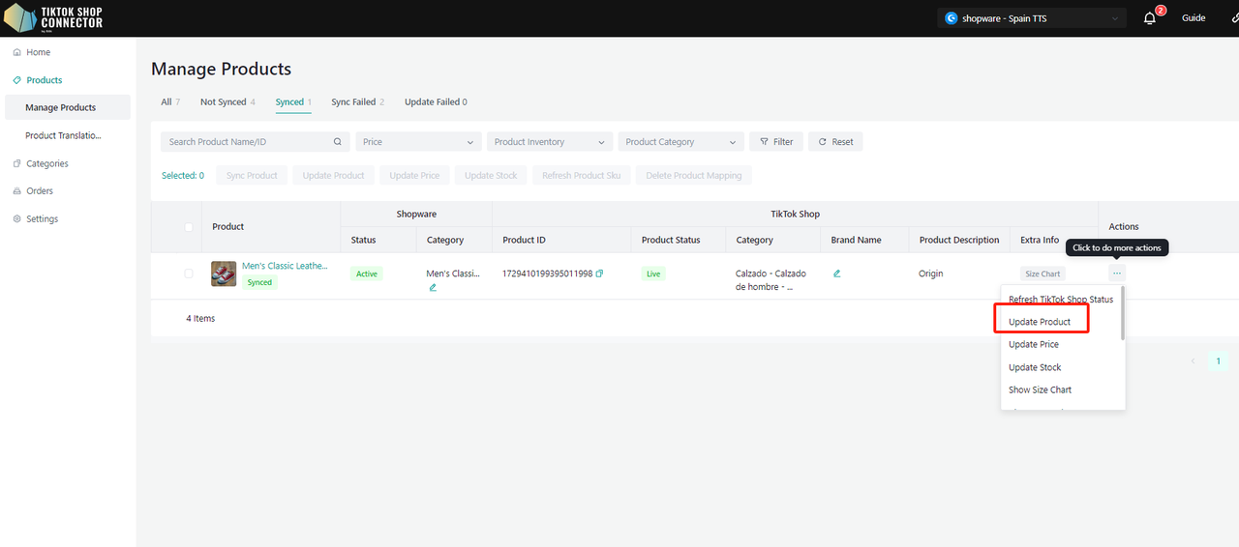Viewport: 1239px width, 547px height.
Task: Click the notification bell icon
Action: (1149, 18)
